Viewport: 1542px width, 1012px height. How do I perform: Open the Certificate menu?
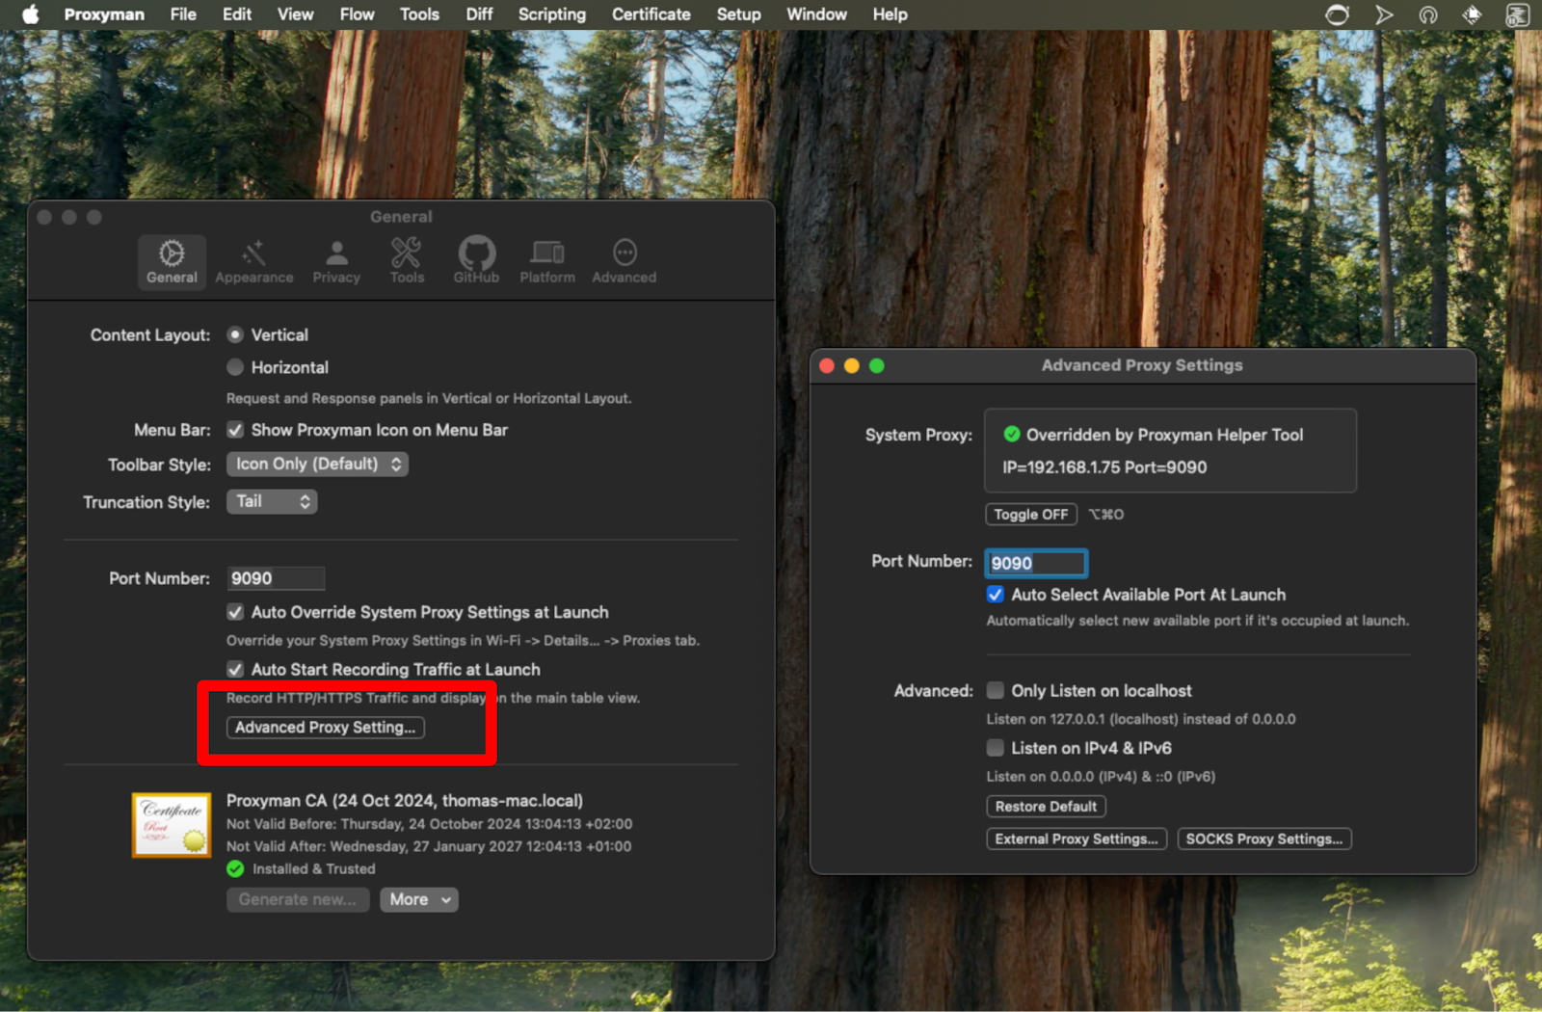point(651,14)
